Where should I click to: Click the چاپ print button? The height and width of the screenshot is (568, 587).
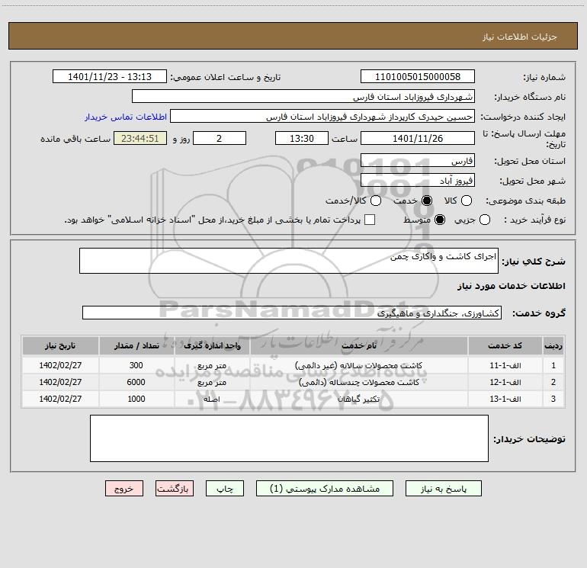(225, 489)
